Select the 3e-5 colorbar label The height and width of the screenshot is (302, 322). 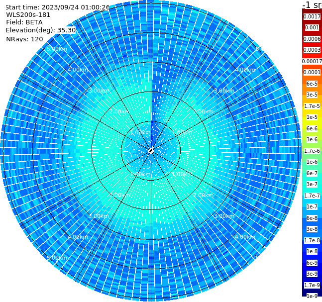coord(312,95)
